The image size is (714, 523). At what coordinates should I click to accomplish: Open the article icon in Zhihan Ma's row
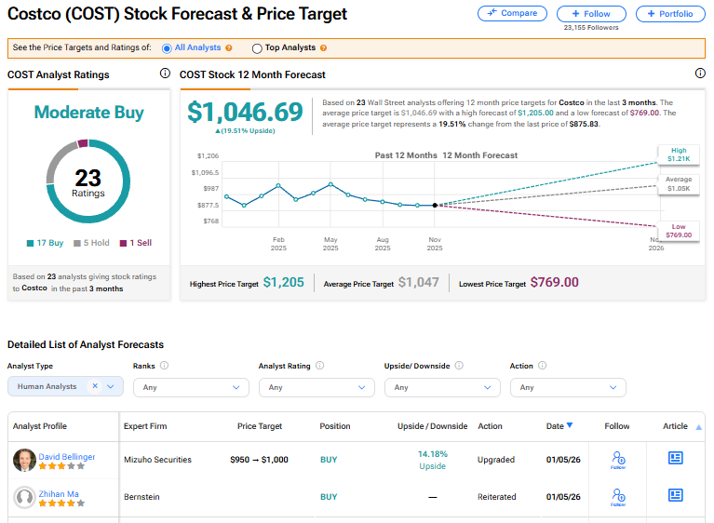pyautogui.click(x=676, y=496)
